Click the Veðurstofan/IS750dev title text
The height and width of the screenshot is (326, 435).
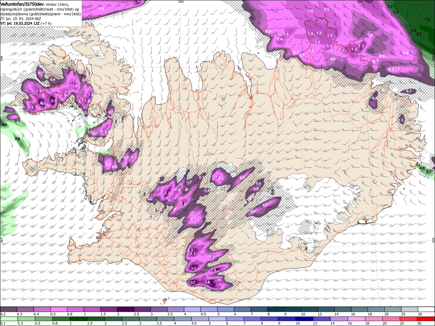pos(22,4)
